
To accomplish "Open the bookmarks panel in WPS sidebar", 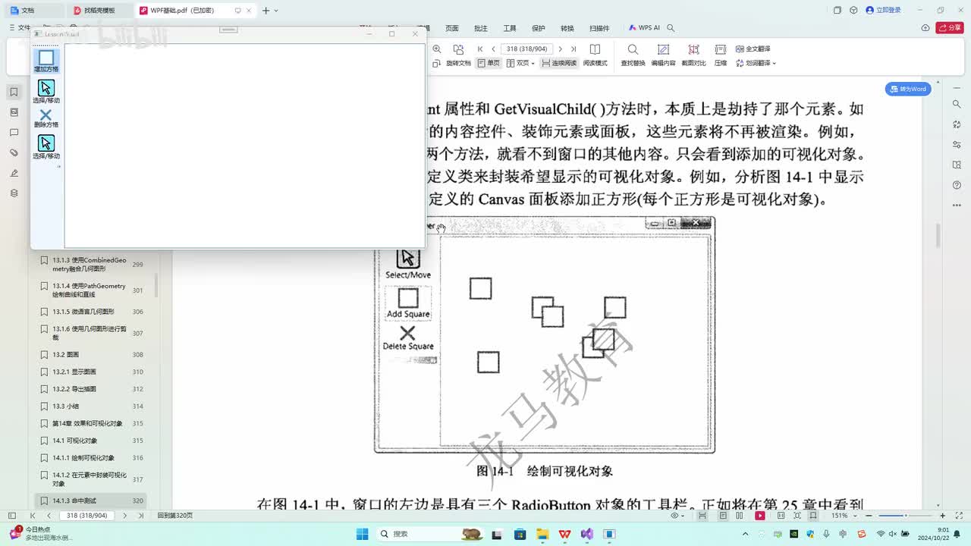I will pyautogui.click(x=14, y=92).
